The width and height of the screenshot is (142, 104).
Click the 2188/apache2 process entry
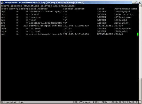click(123, 29)
